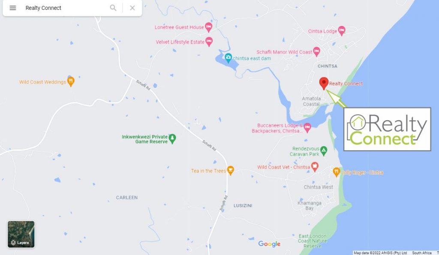
Task: Open Inkwenkwezi Private Game Reserve marker
Action: [172, 139]
